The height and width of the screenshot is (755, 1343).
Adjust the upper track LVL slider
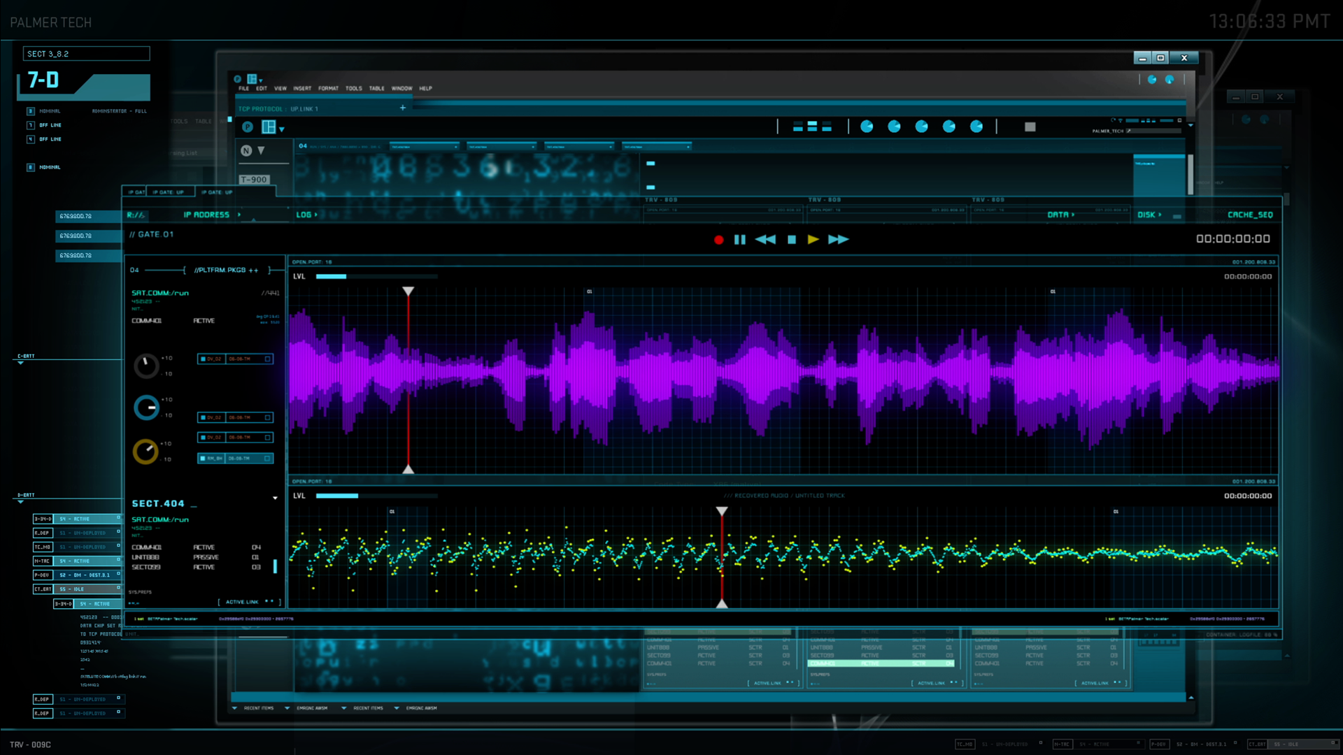[x=376, y=276]
